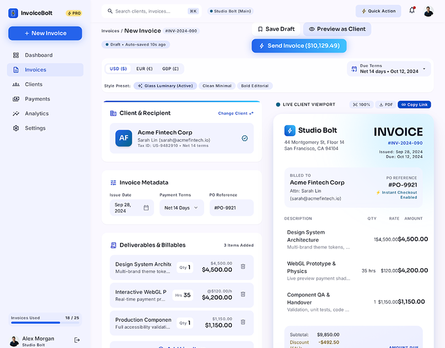Viewport: 445px width, 348px height.
Task: Click the Invoices Used progress bar
Action: [x=45, y=323]
